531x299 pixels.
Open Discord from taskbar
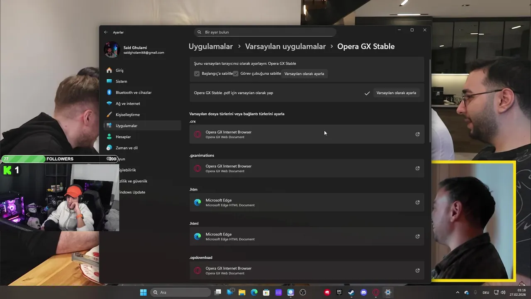[364, 292]
